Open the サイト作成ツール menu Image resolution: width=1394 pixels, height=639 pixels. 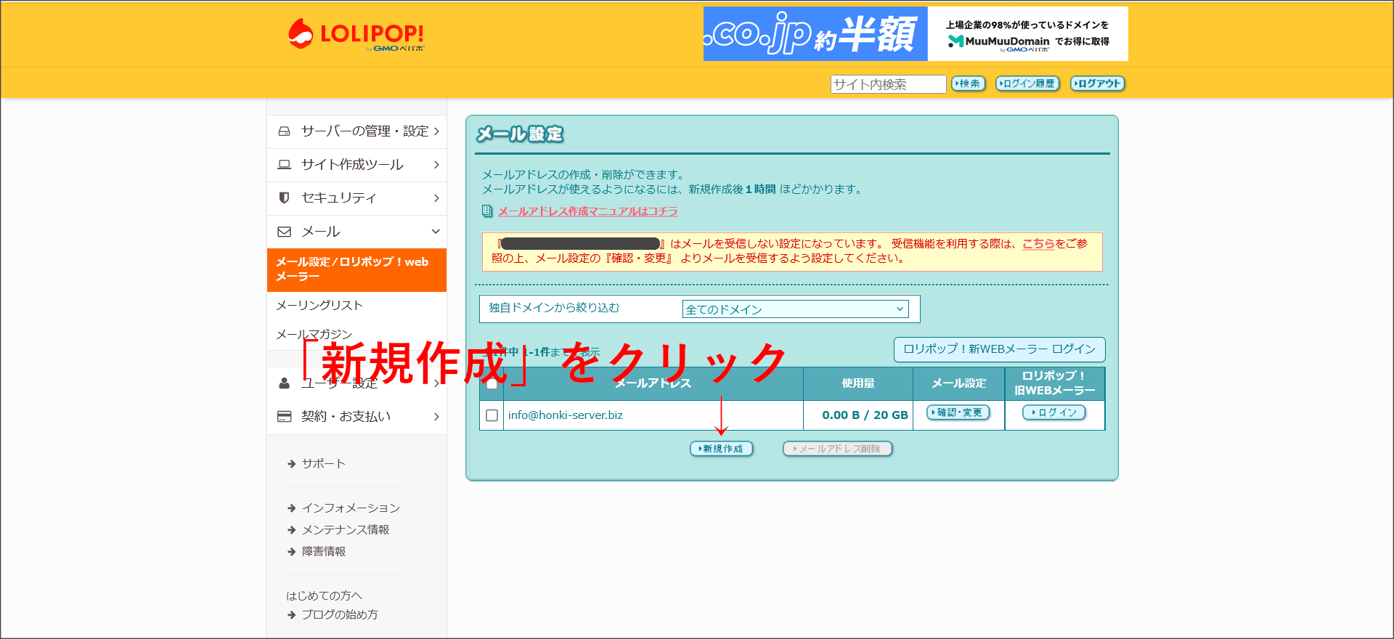(356, 165)
